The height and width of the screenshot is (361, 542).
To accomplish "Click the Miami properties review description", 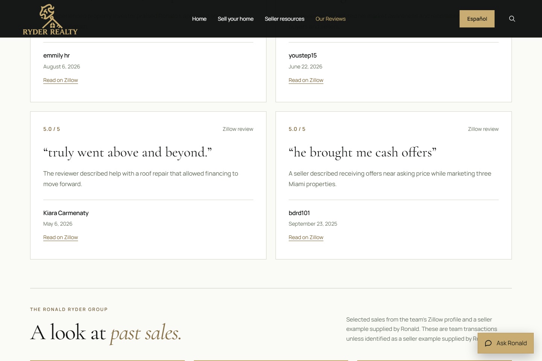I will point(390,179).
